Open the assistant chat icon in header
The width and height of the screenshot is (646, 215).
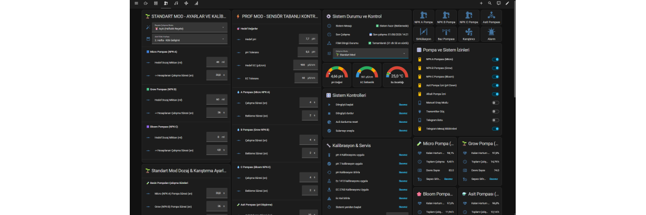click(499, 3)
